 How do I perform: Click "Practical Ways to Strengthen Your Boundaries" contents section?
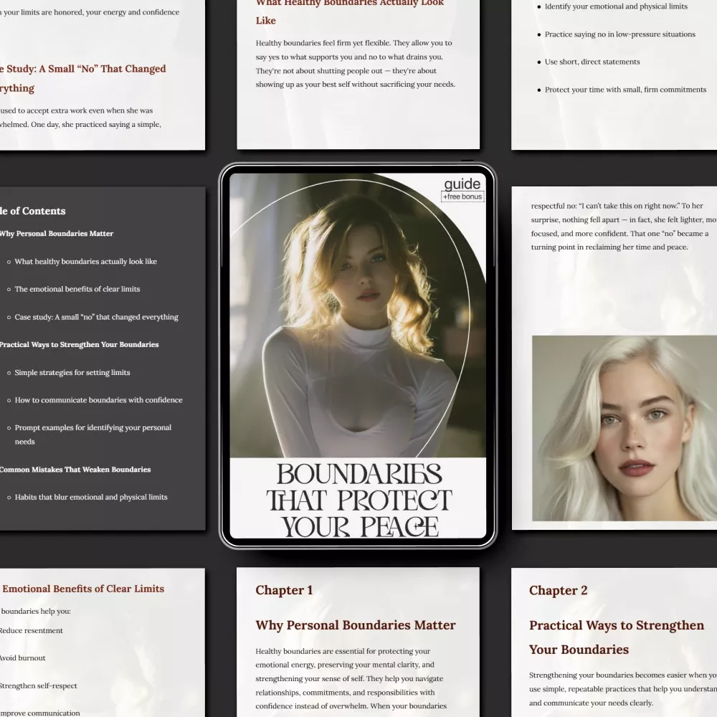[x=79, y=345]
